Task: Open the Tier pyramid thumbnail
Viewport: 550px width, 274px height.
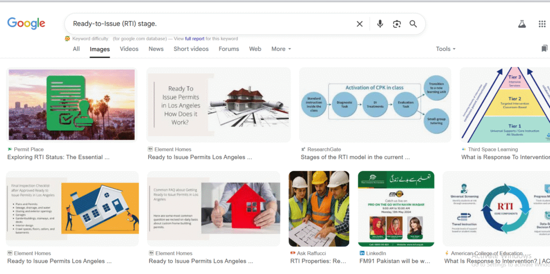Action: (505, 105)
